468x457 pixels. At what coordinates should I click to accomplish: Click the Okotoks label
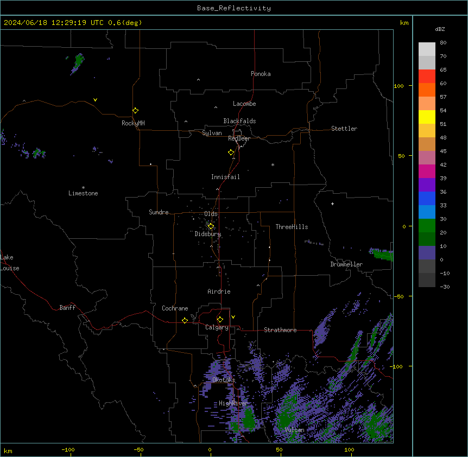click(x=224, y=380)
